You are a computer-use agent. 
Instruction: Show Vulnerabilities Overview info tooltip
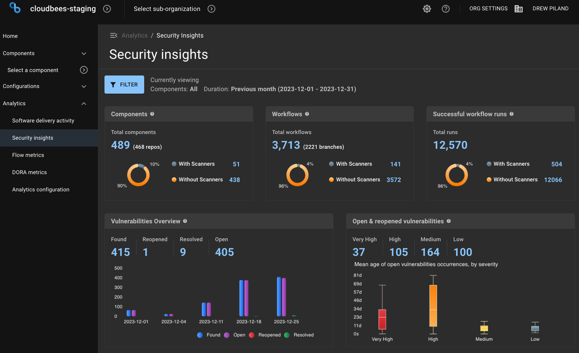click(185, 221)
